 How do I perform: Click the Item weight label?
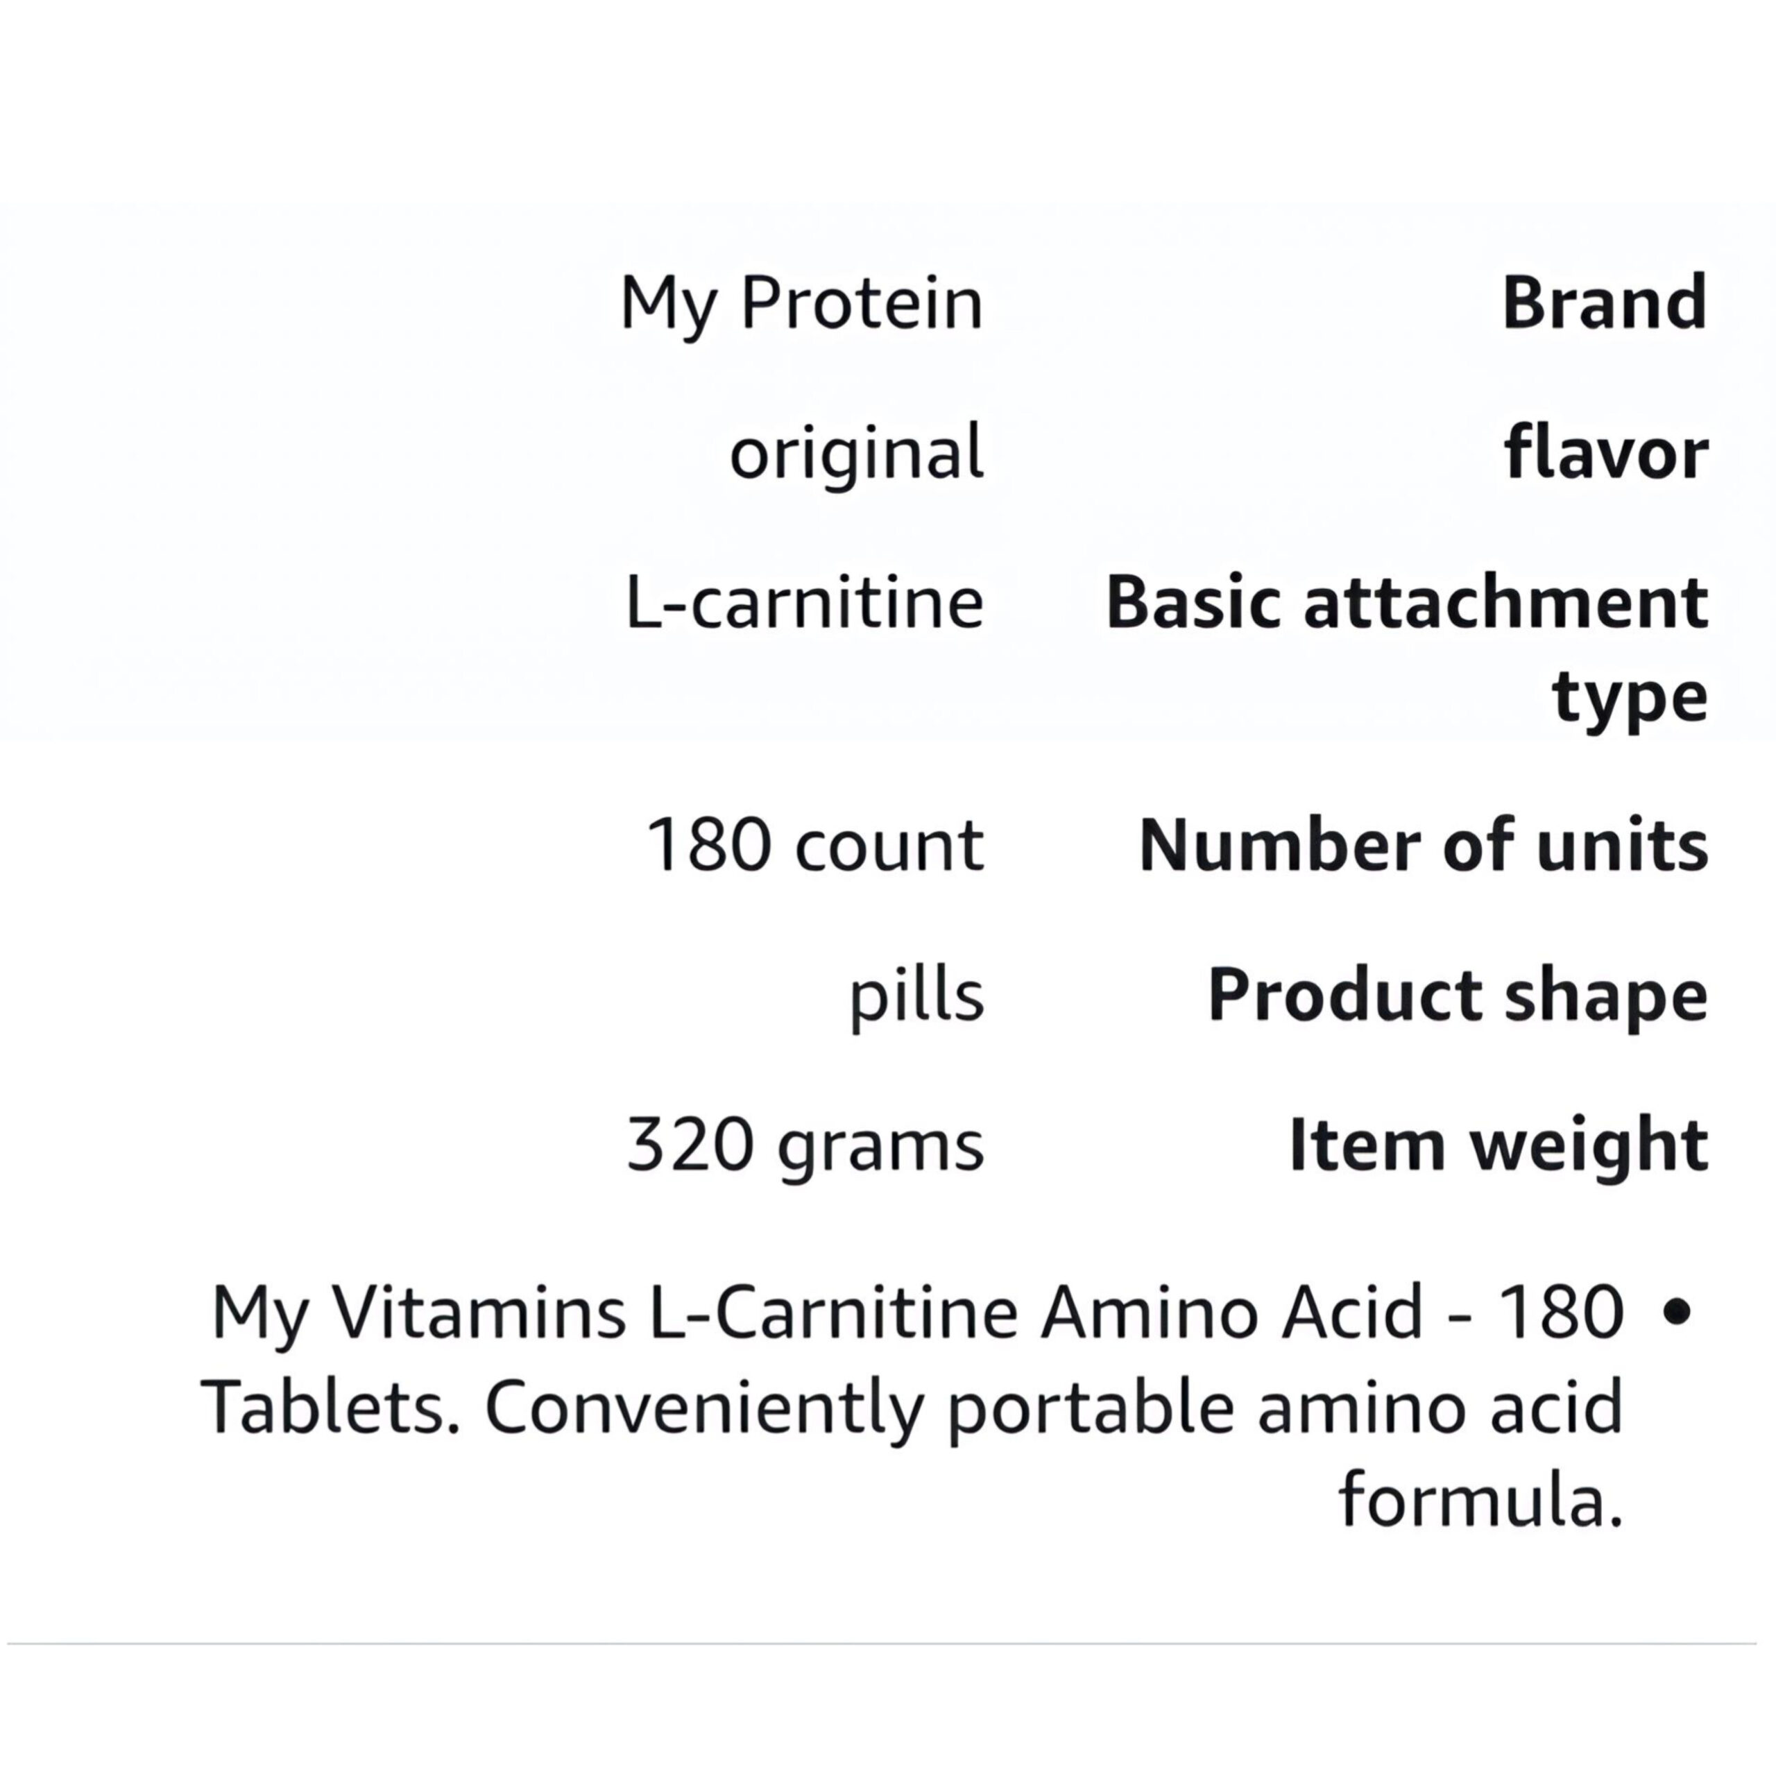tap(1498, 1145)
